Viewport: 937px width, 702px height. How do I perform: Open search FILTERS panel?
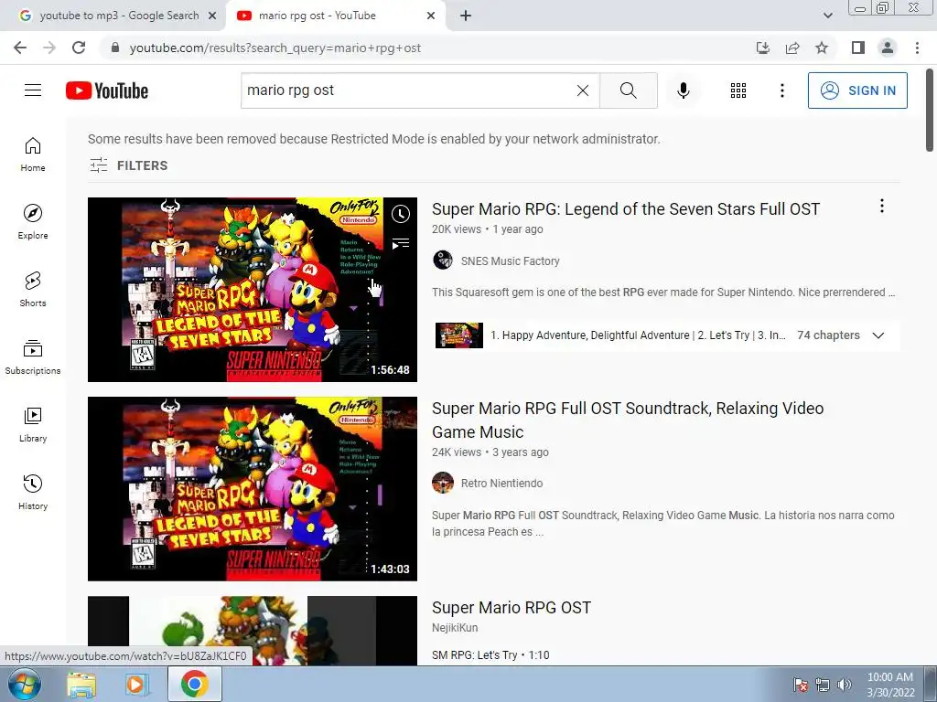(x=128, y=165)
